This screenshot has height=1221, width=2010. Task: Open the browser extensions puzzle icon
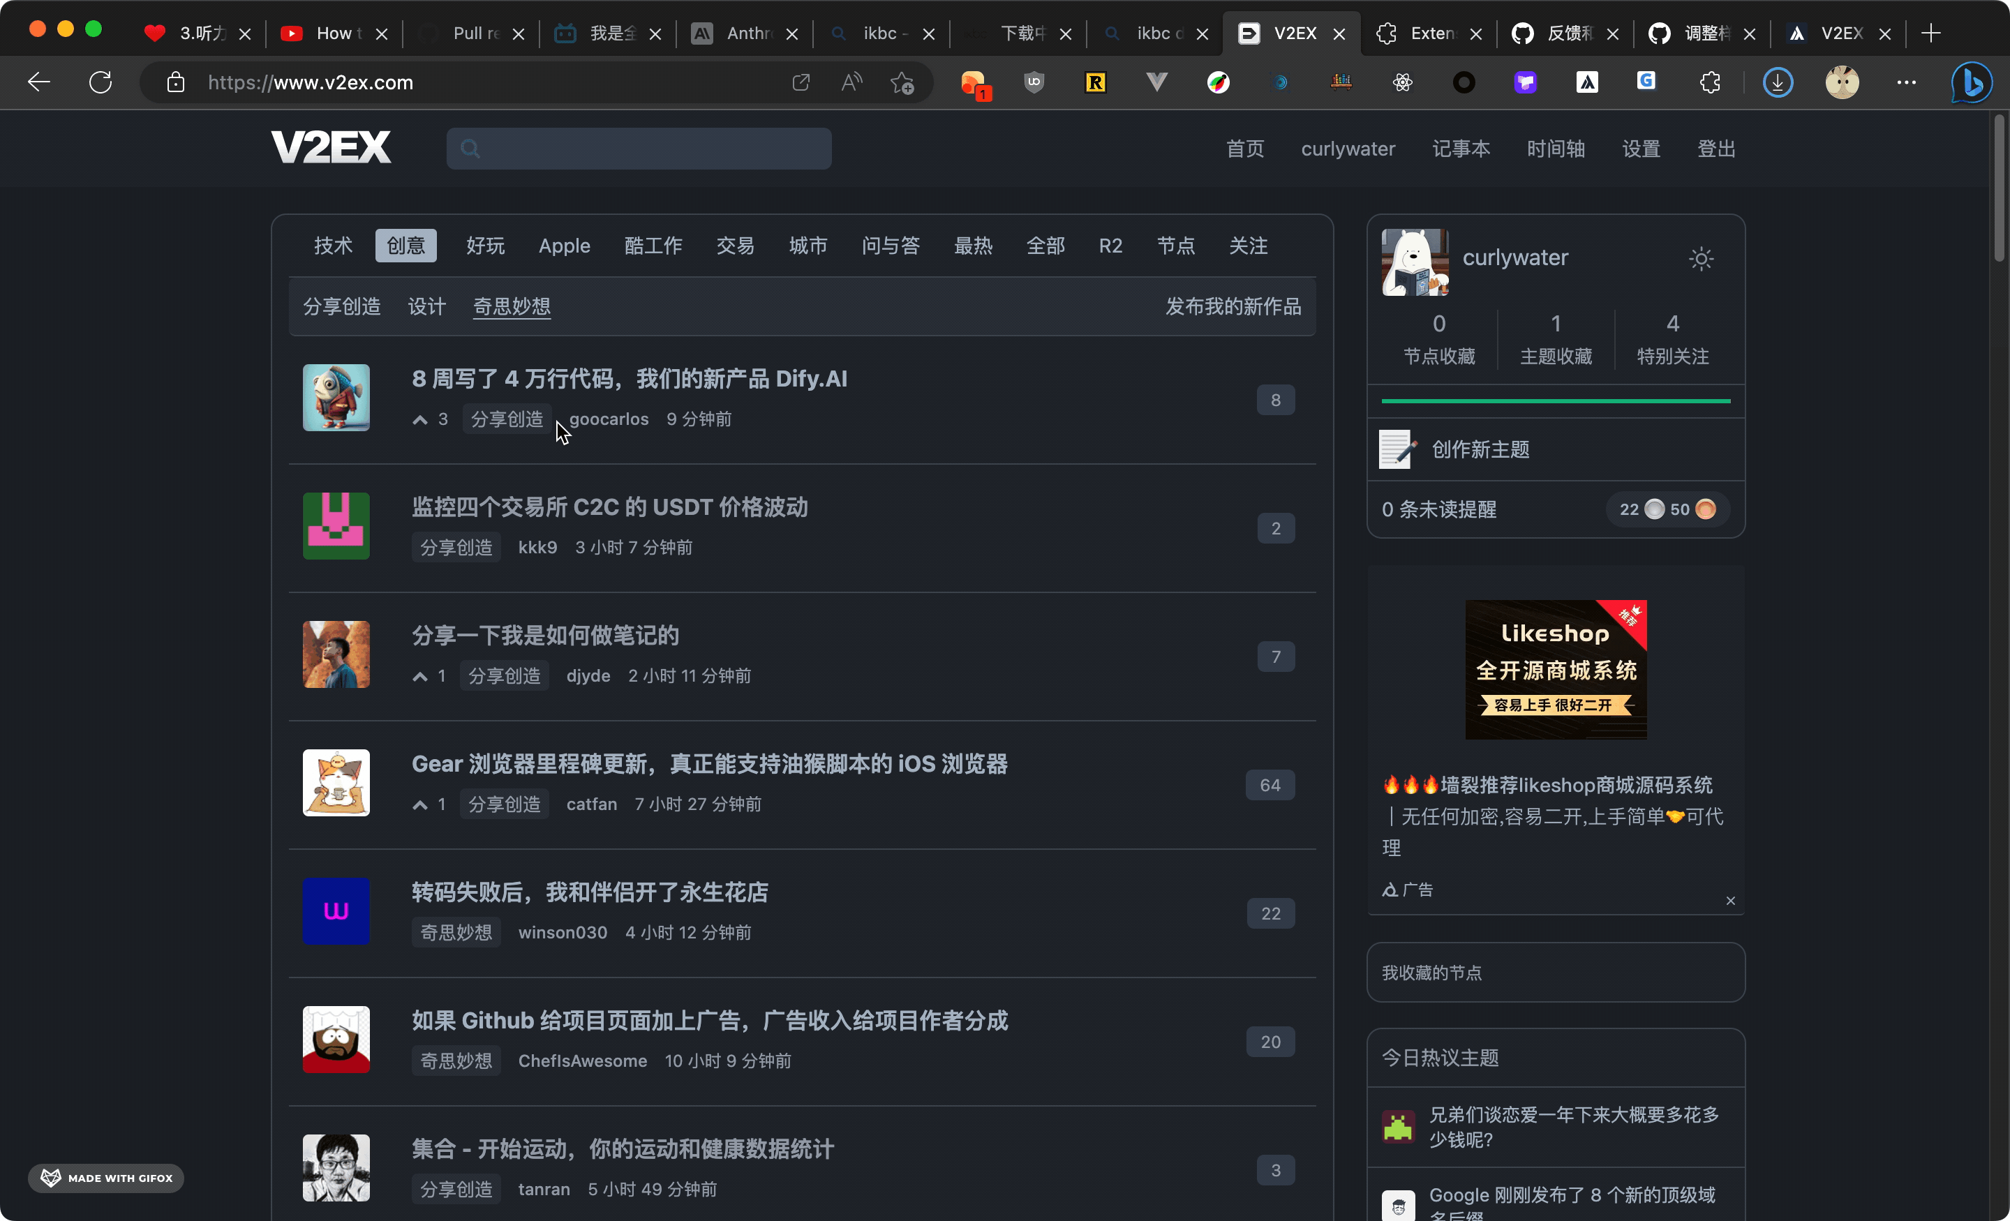[1709, 82]
